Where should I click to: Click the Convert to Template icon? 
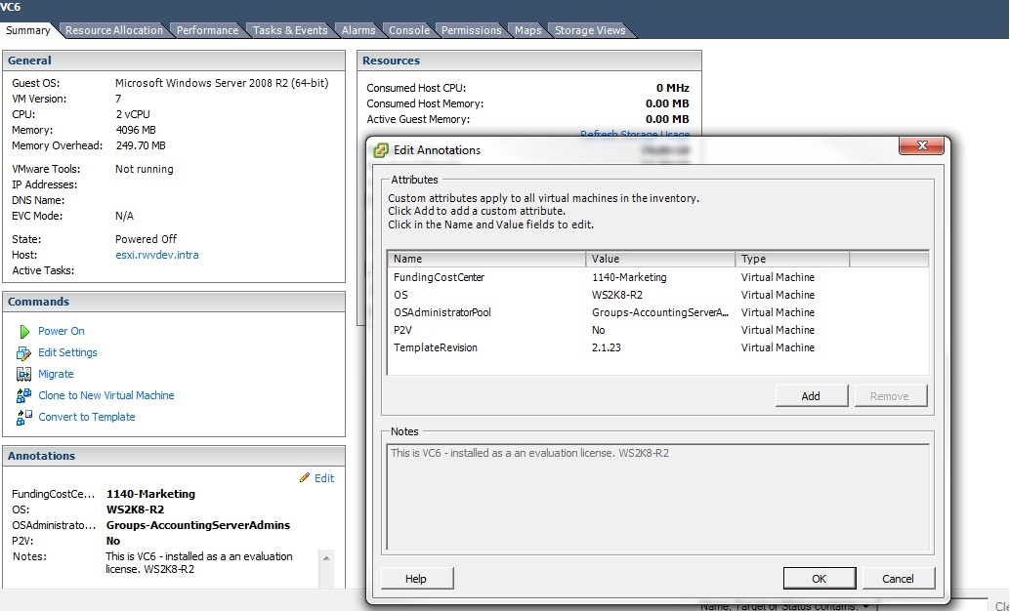(23, 417)
